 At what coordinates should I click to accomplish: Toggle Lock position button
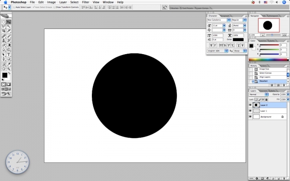coord(263,99)
